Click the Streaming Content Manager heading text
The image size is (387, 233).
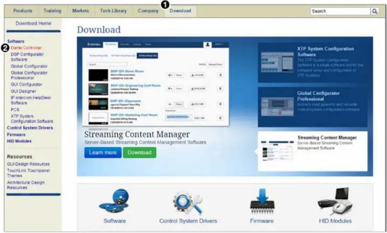137,135
